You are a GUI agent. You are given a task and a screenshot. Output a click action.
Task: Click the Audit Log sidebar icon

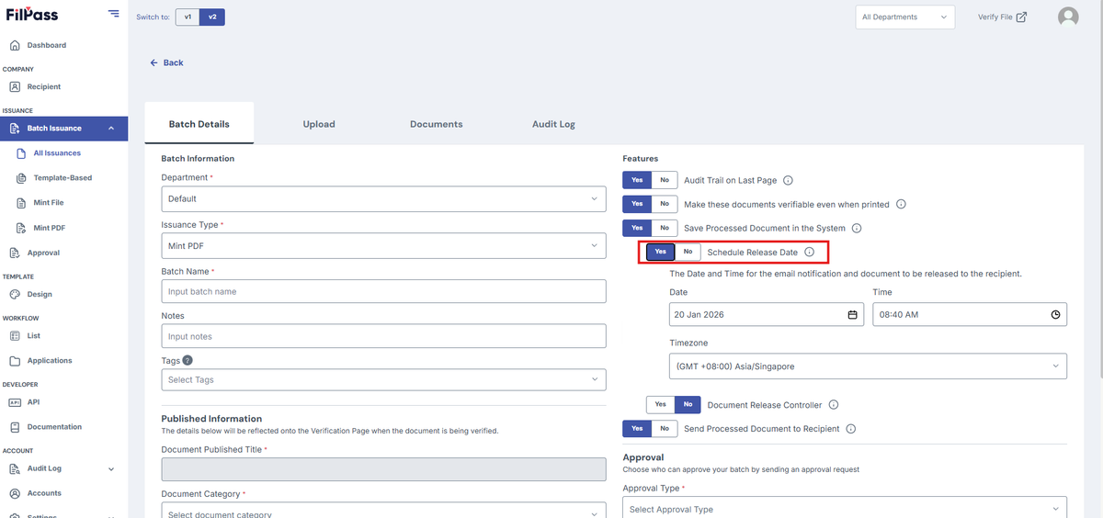tap(15, 468)
